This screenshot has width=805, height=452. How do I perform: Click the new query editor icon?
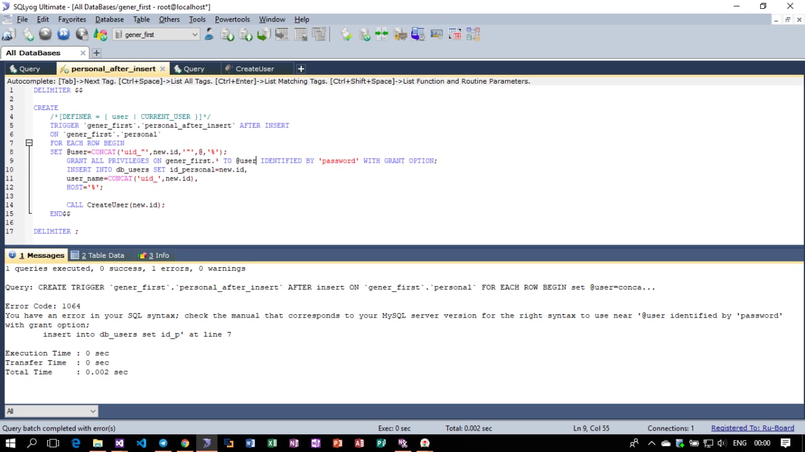click(x=28, y=34)
